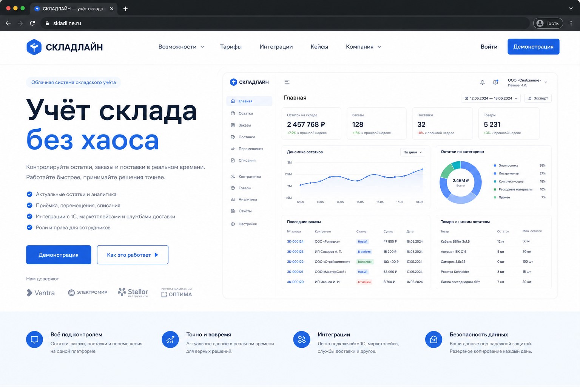The height and width of the screenshot is (387, 580).
Task: Select Главная in dashboard sidebar
Action: point(249,101)
